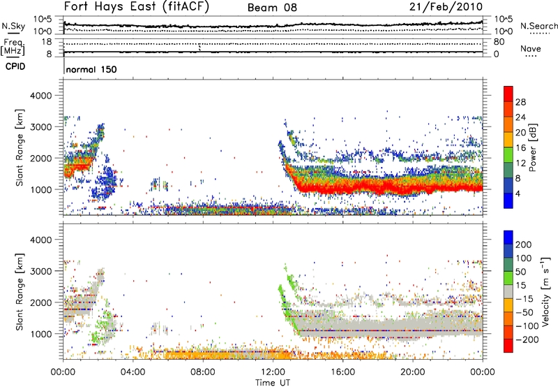Click the 'Freq. [MHz]' axis label
This screenshot has height=387, width=558.
coord(13,48)
